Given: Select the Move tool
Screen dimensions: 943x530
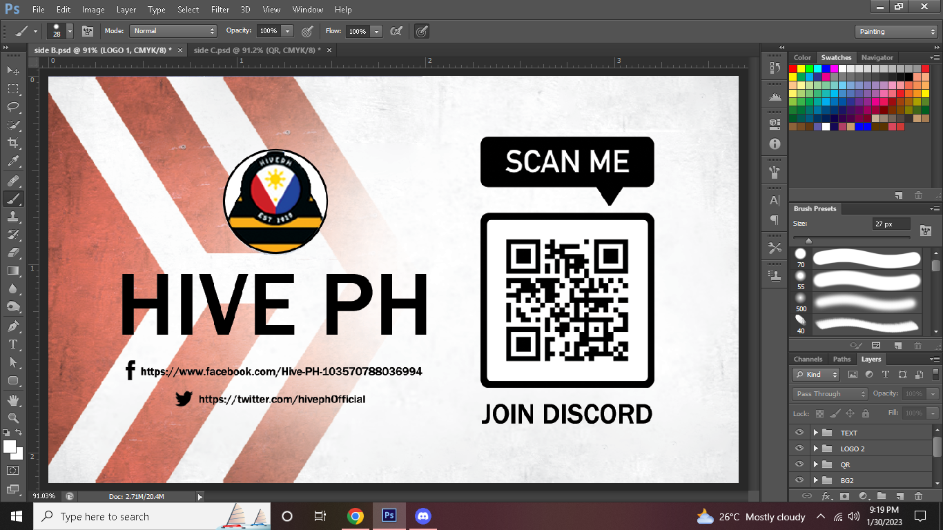Looking at the screenshot, I should (13, 70).
